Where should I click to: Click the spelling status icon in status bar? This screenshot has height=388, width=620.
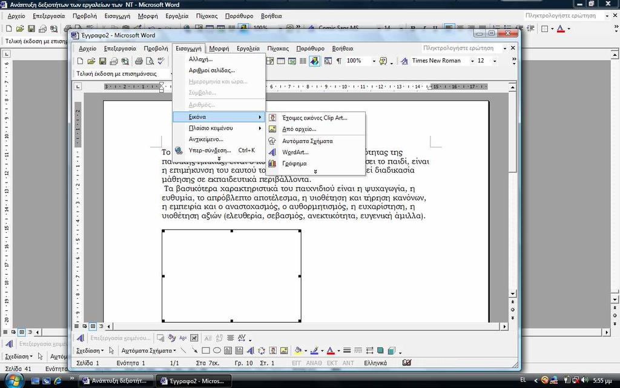(406, 363)
